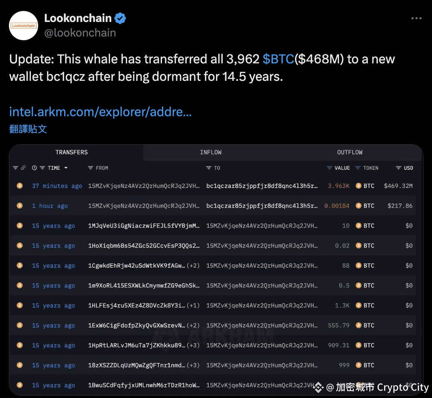The image size is (432, 398).
Task: Switch to the OUTFLOW tab
Action: point(350,152)
